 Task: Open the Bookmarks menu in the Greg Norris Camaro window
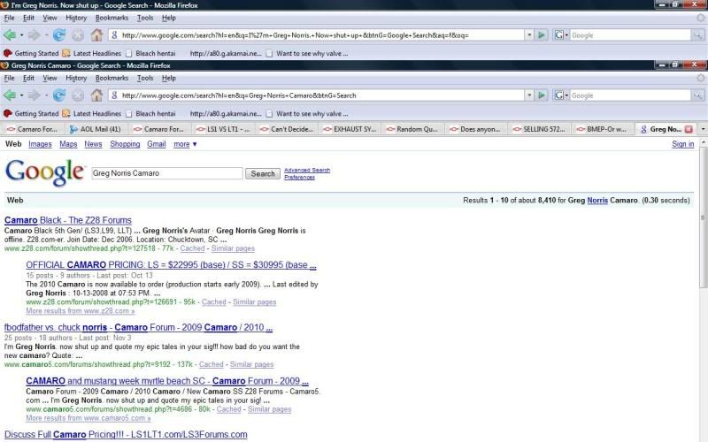(x=112, y=78)
